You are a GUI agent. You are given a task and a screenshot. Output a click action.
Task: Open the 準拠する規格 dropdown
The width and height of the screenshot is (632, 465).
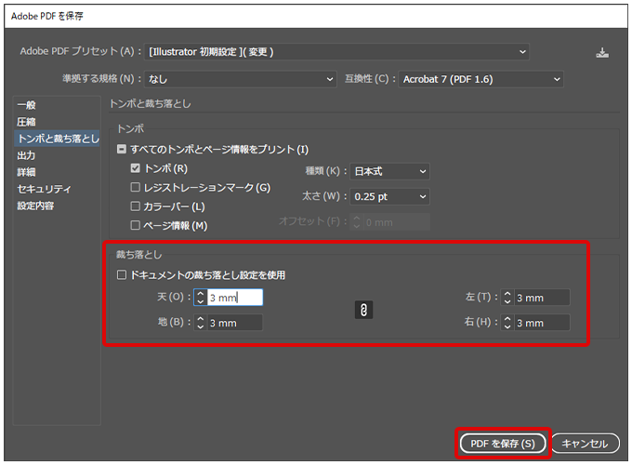point(241,79)
